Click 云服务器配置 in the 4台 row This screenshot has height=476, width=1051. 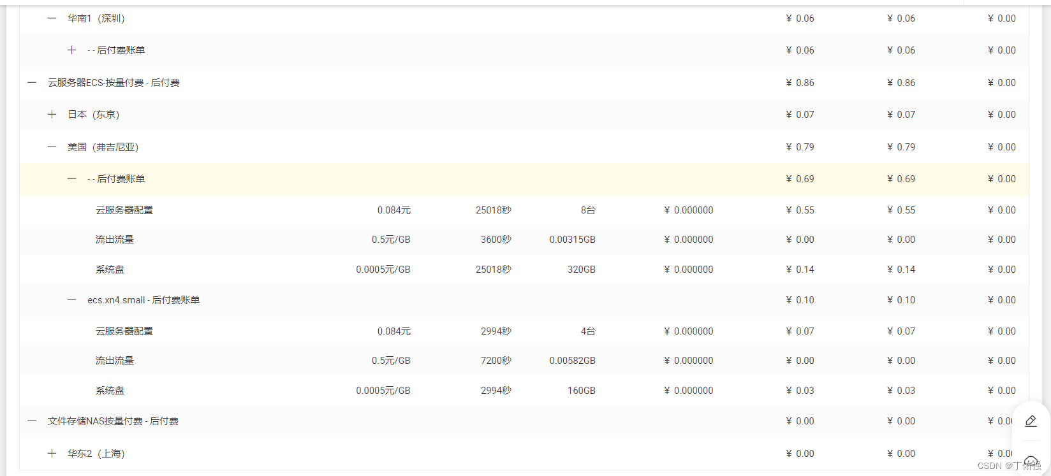pos(124,331)
